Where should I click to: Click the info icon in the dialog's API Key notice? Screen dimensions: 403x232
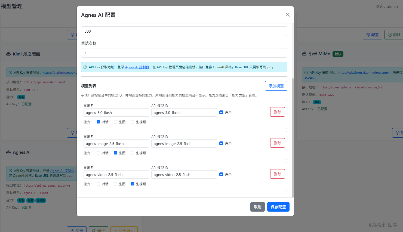[85, 67]
